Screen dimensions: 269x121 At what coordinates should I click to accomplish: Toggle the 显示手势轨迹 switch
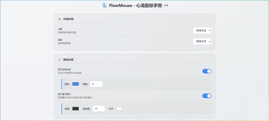[207, 71]
